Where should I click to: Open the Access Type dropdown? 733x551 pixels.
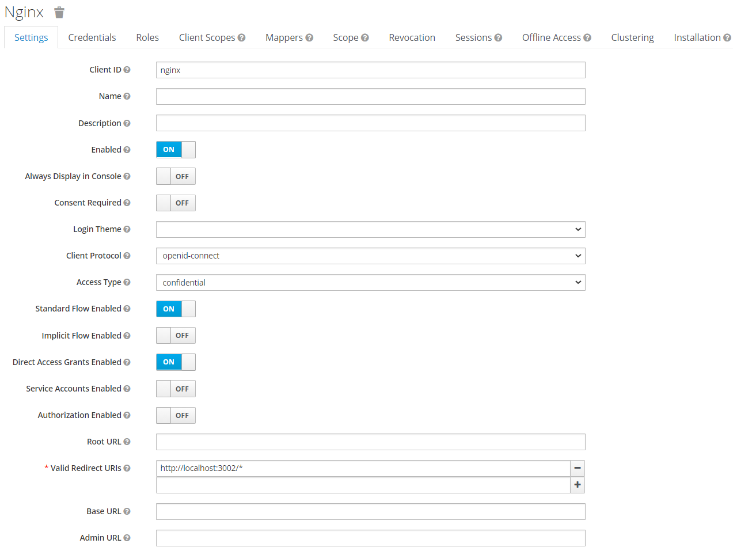pyautogui.click(x=370, y=282)
